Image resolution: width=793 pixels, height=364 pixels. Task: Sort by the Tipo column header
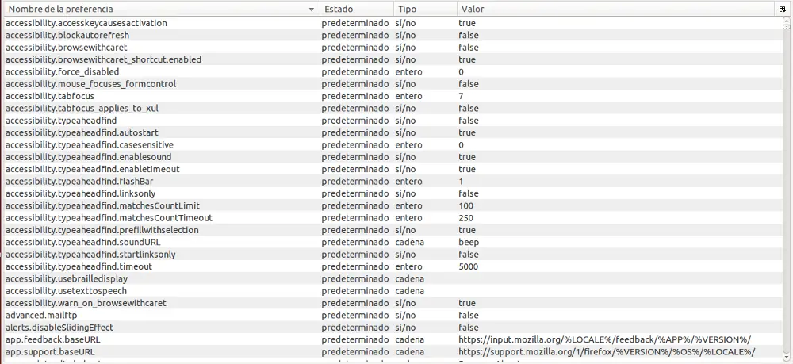[424, 10]
